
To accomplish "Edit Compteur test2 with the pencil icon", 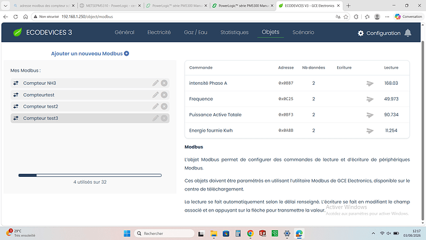I will [x=156, y=106].
